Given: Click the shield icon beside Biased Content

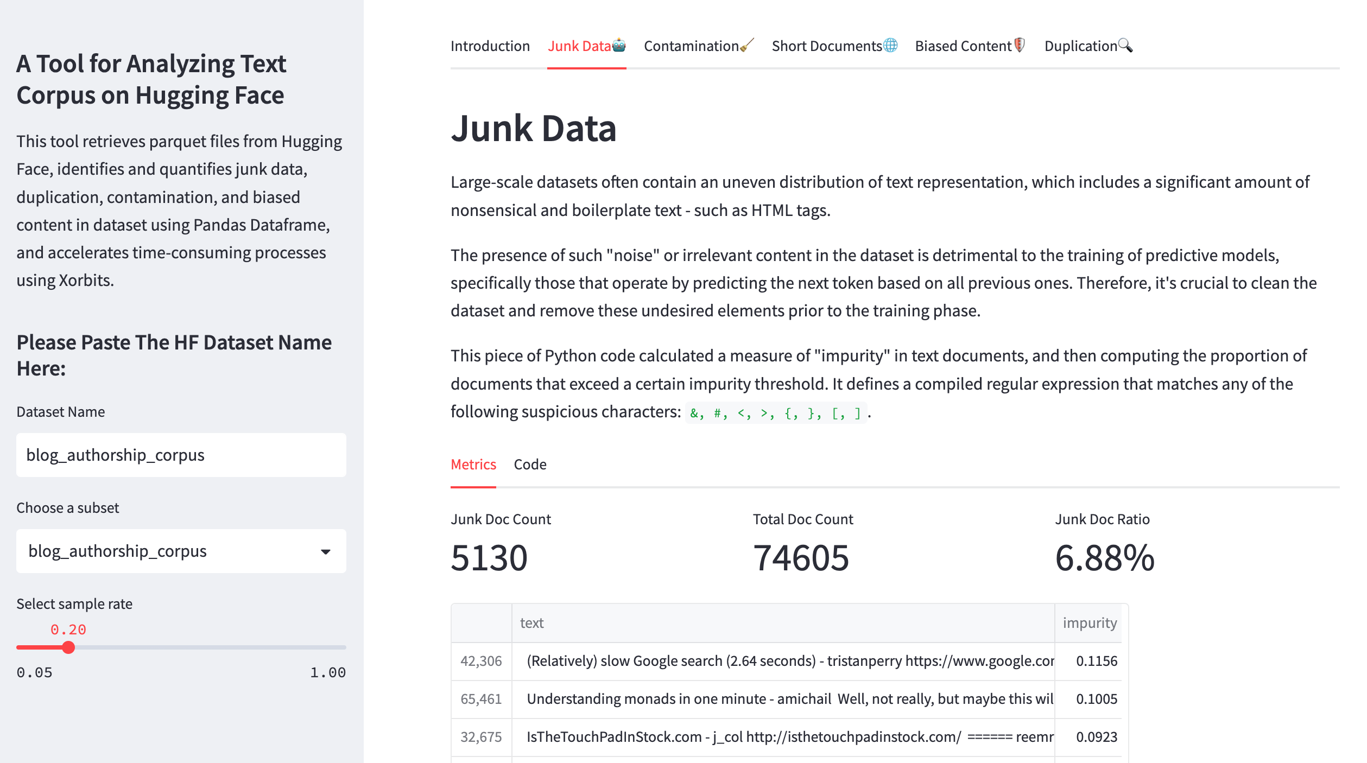Looking at the screenshot, I should (1020, 45).
